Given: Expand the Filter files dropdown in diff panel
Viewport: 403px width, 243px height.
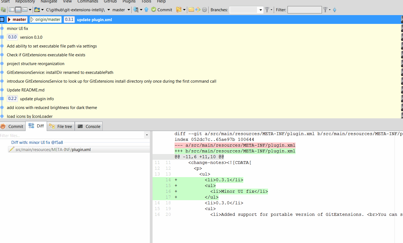Looking at the screenshot, I should click(147, 135).
